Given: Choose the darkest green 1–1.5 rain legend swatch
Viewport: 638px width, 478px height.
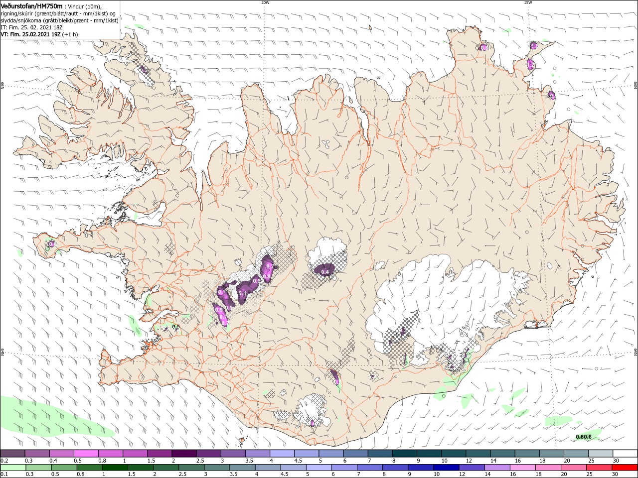Looking at the screenshot, I should click(115, 468).
